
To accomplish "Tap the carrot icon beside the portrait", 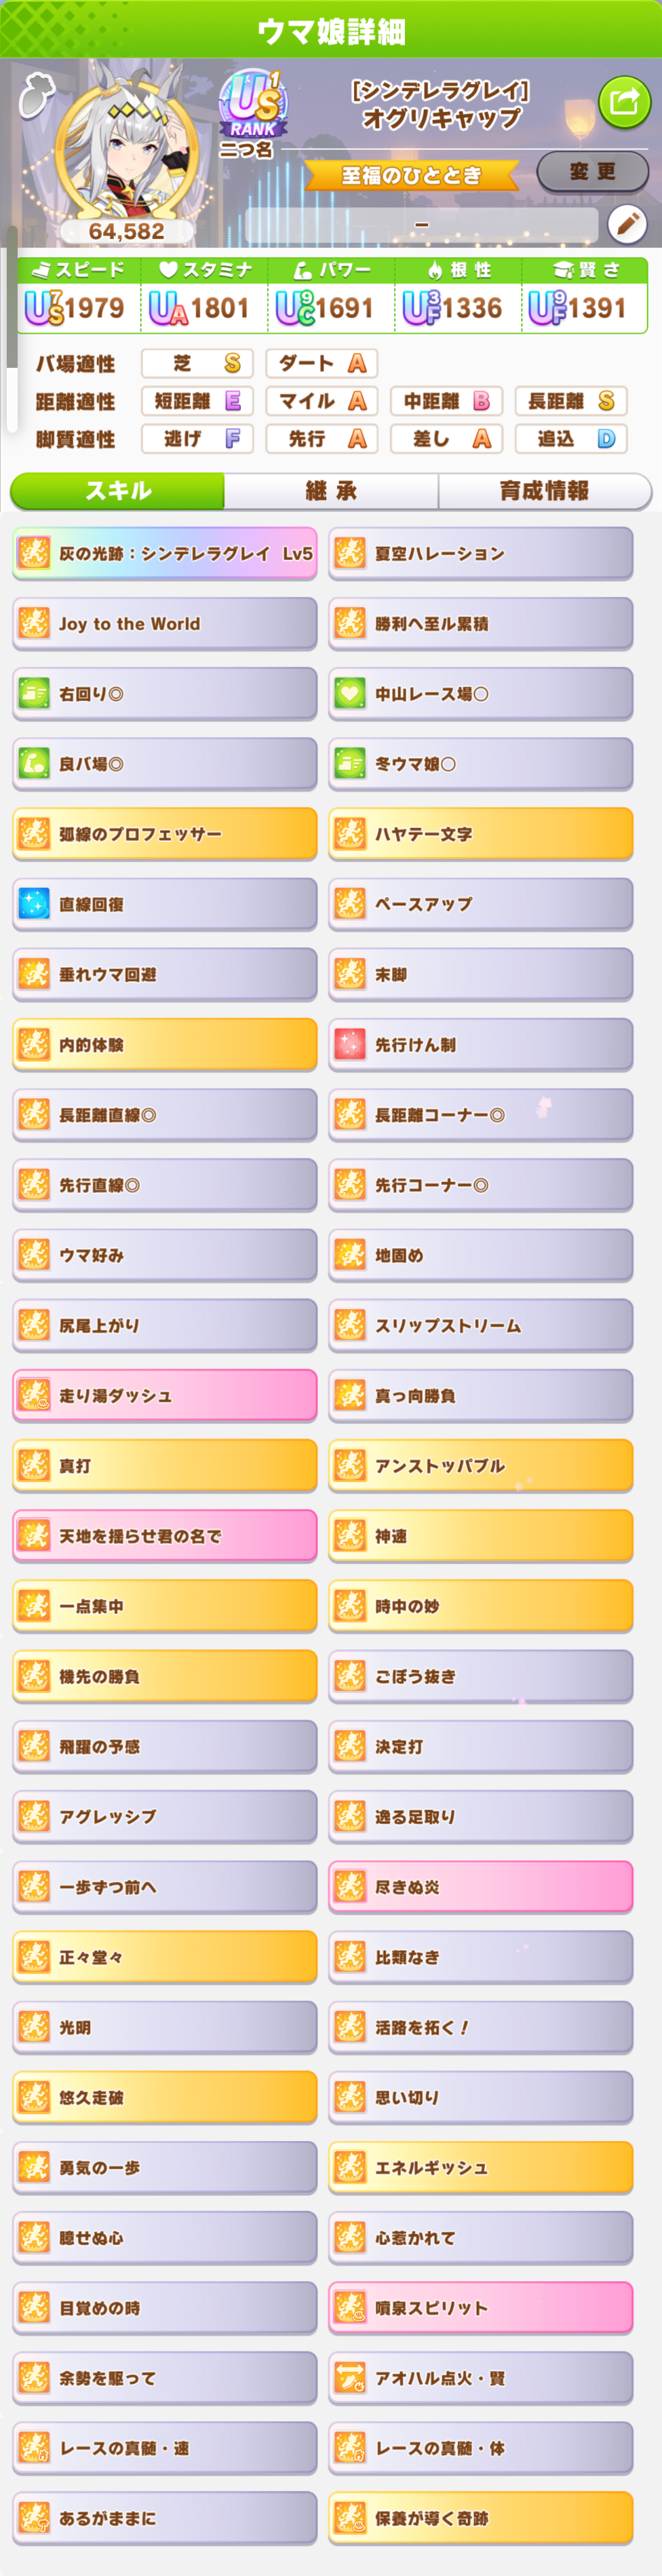I will [36, 95].
